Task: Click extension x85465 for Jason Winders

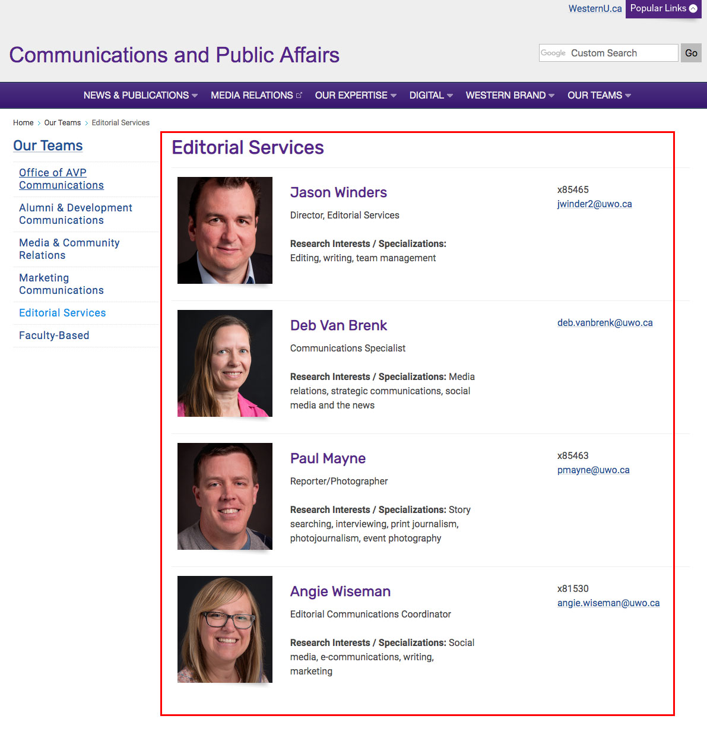Action: tap(573, 189)
